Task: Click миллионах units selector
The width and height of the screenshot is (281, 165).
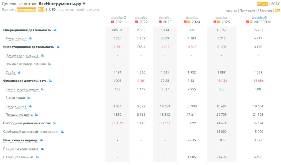Action: click(26, 10)
